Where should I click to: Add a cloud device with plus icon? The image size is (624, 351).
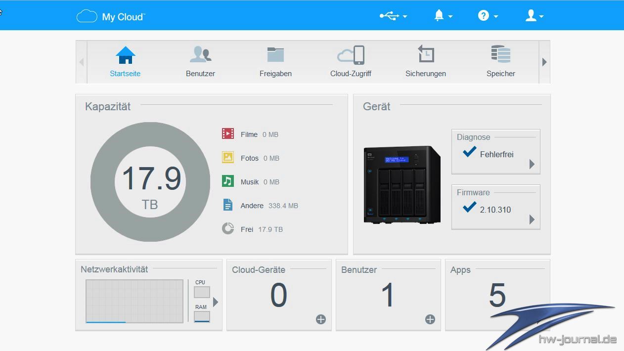(x=321, y=319)
